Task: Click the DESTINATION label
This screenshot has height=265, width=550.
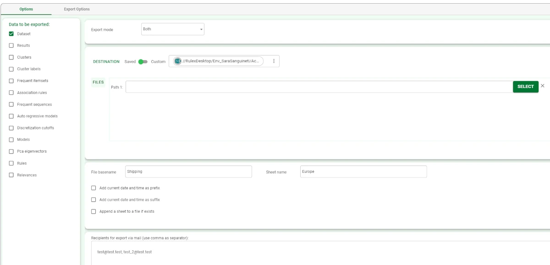Action: (106, 61)
